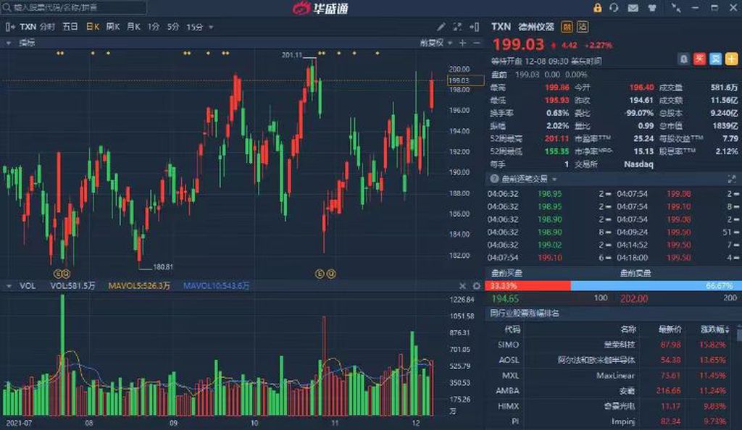742x430 pixels.
Task: Click the 180.81 low price label
Action: [163, 267]
